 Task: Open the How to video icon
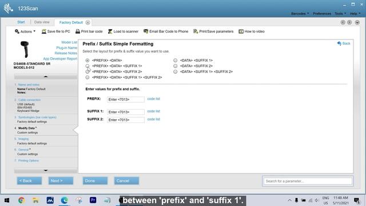(x=241, y=31)
